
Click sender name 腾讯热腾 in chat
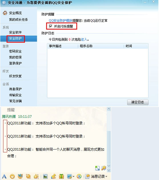click(x=9, y=116)
